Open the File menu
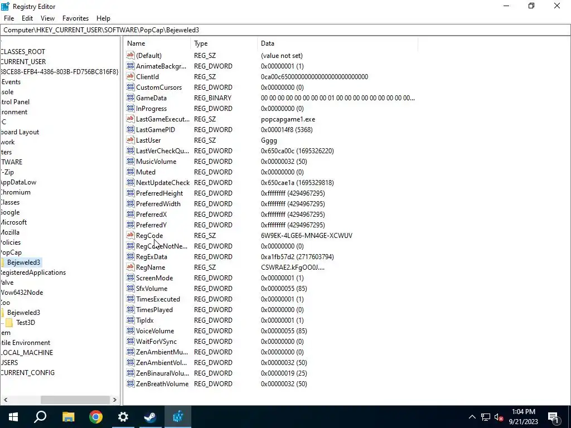Image resolution: width=571 pixels, height=428 pixels. [9, 18]
